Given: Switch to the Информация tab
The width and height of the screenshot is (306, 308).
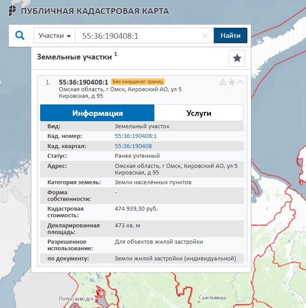Looking at the screenshot, I should pos(97,113).
